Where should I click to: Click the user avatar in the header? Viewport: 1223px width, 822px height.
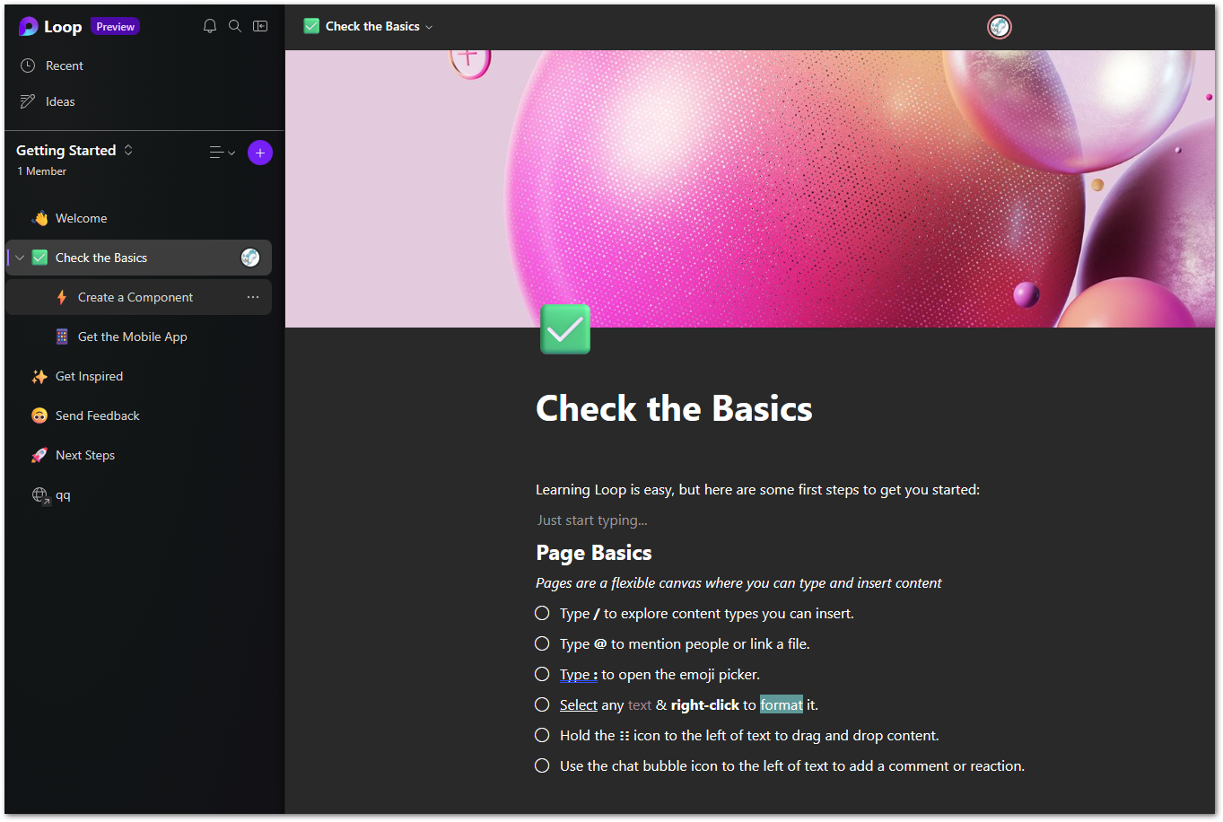coord(999,27)
